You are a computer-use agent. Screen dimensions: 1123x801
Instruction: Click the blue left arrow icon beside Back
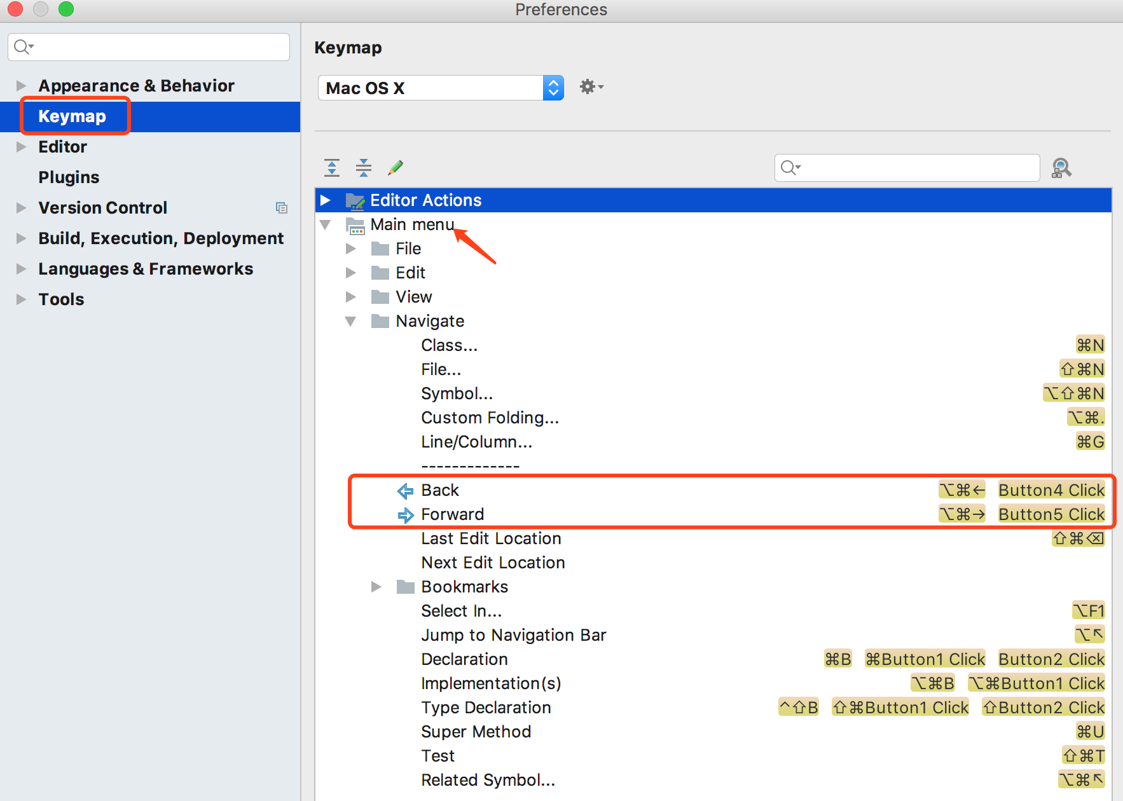point(405,490)
